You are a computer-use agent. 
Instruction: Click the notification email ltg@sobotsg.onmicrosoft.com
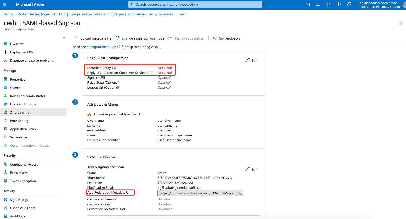click(x=180, y=187)
